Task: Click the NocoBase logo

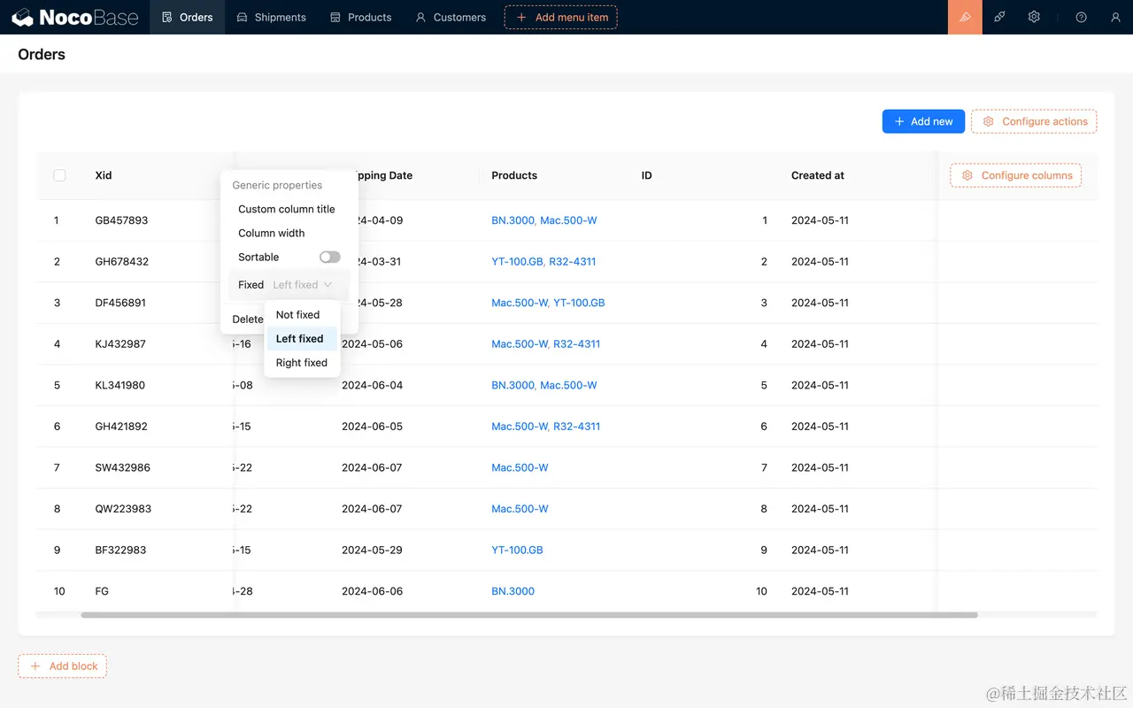Action: pyautogui.click(x=75, y=17)
